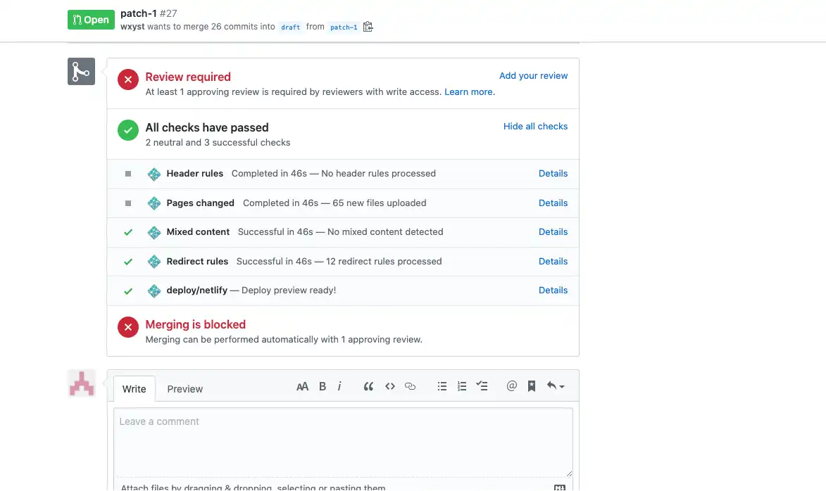Insert a code snippet icon

[389, 386]
